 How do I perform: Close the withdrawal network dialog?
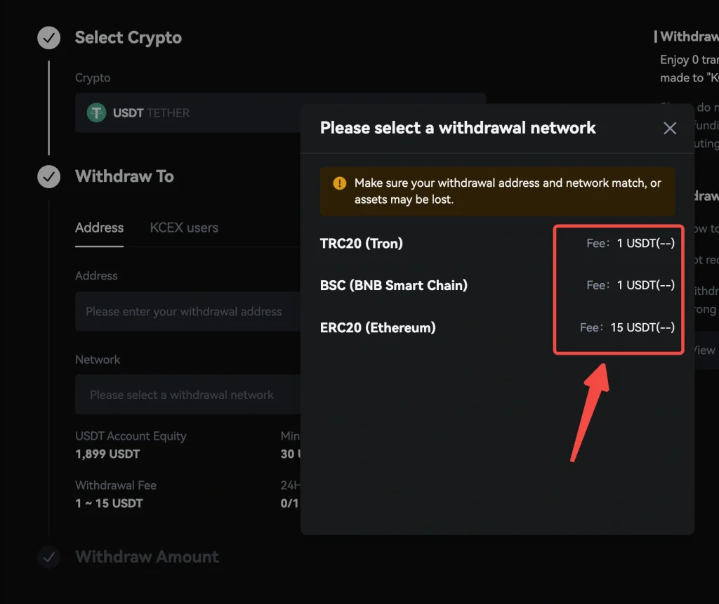coord(670,129)
